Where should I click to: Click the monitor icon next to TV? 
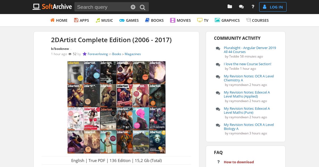(x=200, y=20)
